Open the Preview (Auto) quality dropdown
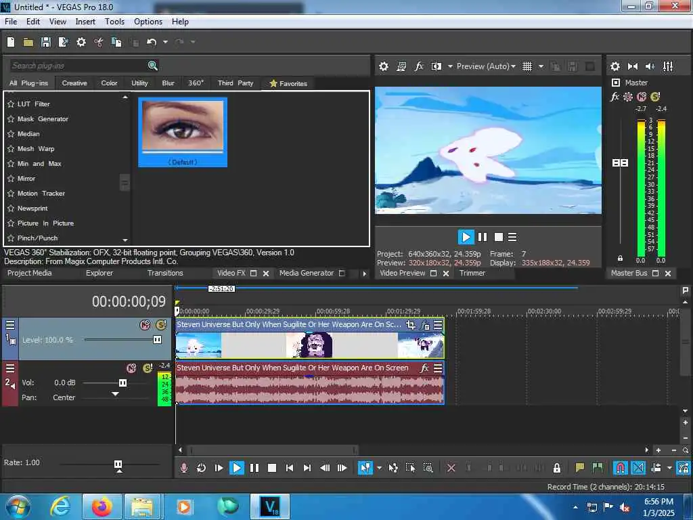Image resolution: width=693 pixels, height=520 pixels. (486, 66)
